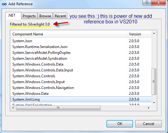The width and height of the screenshot is (168, 133).
Task: Select System.Windows.Controls.Data row
Action: coord(81,64)
